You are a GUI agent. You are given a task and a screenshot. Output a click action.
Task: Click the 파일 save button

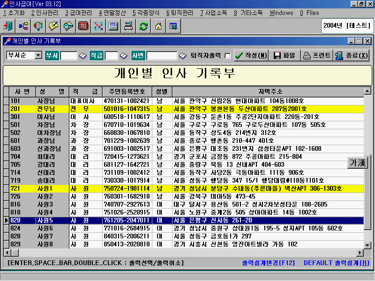tap(284, 55)
